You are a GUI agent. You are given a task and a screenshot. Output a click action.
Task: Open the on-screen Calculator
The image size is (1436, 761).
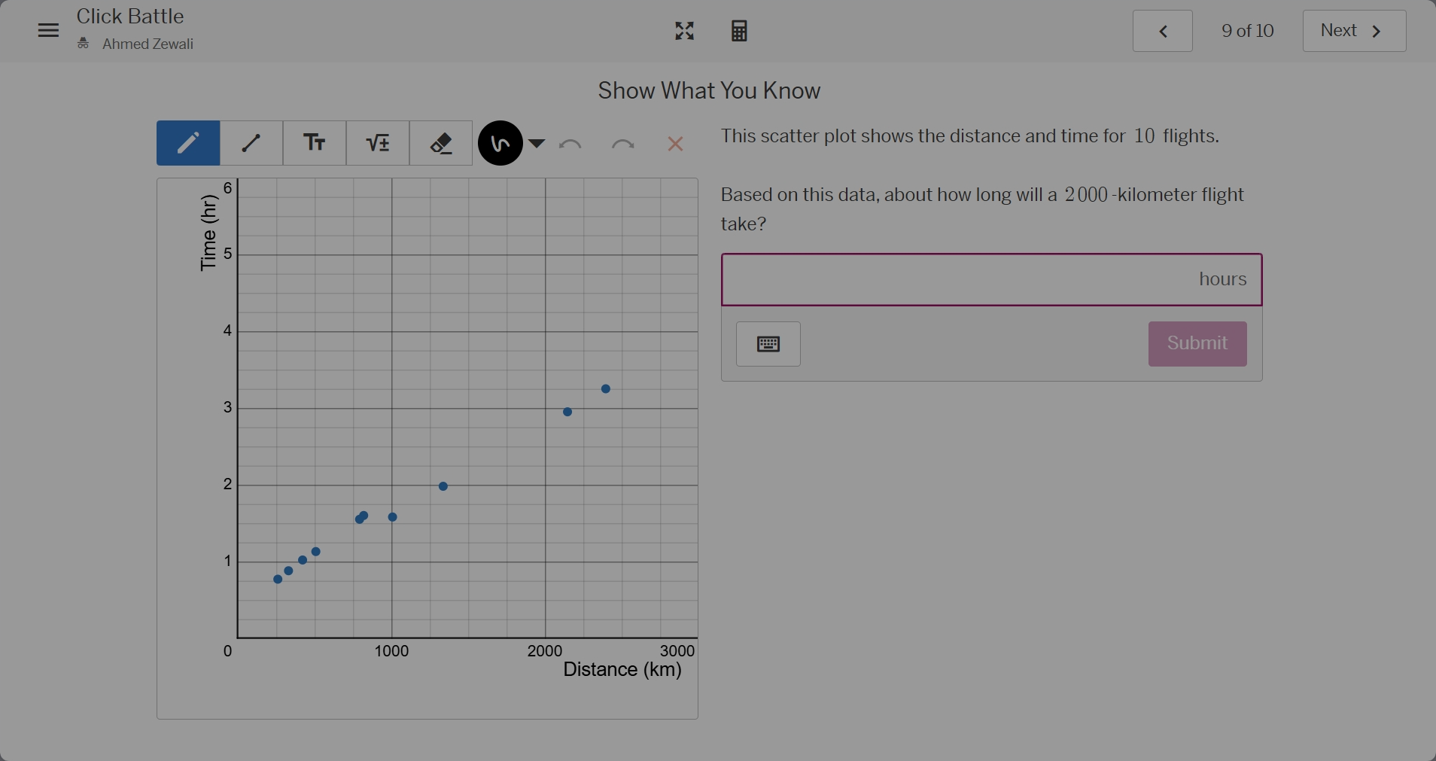(x=738, y=30)
